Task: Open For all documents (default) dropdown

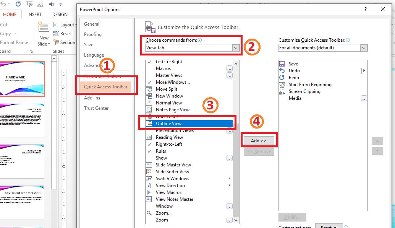Action: [x=364, y=48]
